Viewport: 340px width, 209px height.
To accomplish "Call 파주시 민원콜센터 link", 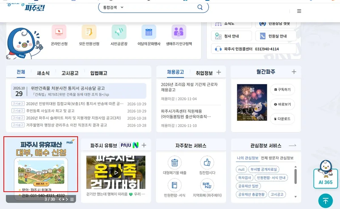I will pos(254,49).
